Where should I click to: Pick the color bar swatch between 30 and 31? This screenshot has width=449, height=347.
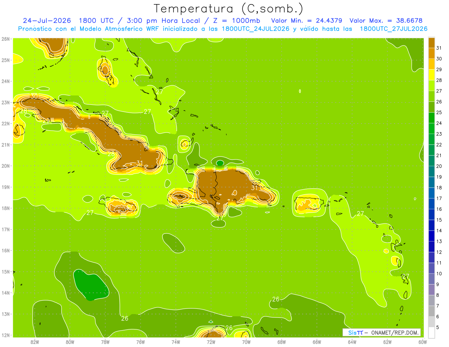pyautogui.click(x=431, y=53)
